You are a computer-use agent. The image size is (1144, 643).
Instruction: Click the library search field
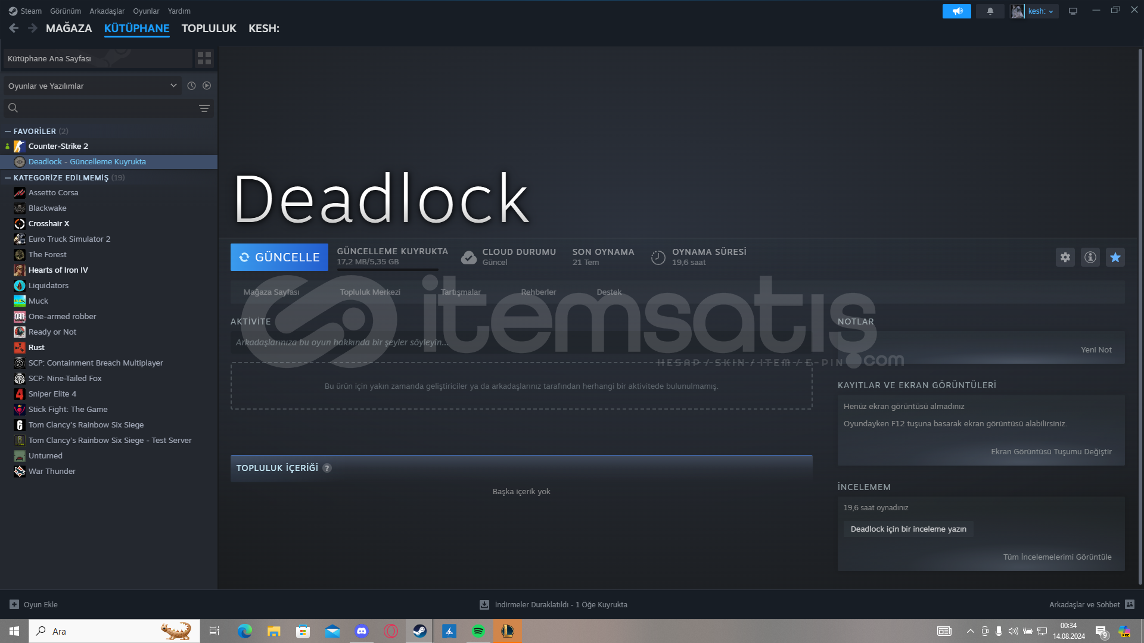(107, 108)
